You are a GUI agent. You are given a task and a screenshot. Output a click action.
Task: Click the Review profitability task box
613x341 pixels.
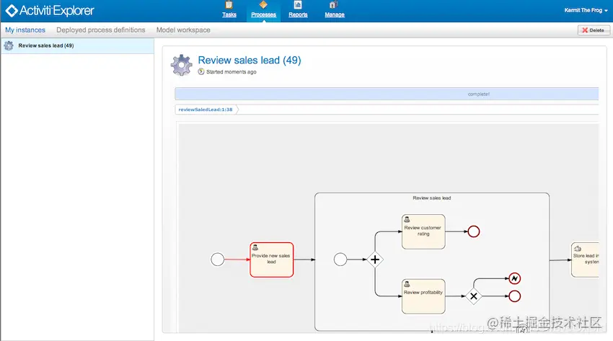tap(423, 296)
